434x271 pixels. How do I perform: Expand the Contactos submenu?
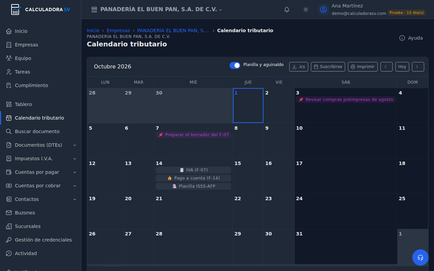point(75,199)
